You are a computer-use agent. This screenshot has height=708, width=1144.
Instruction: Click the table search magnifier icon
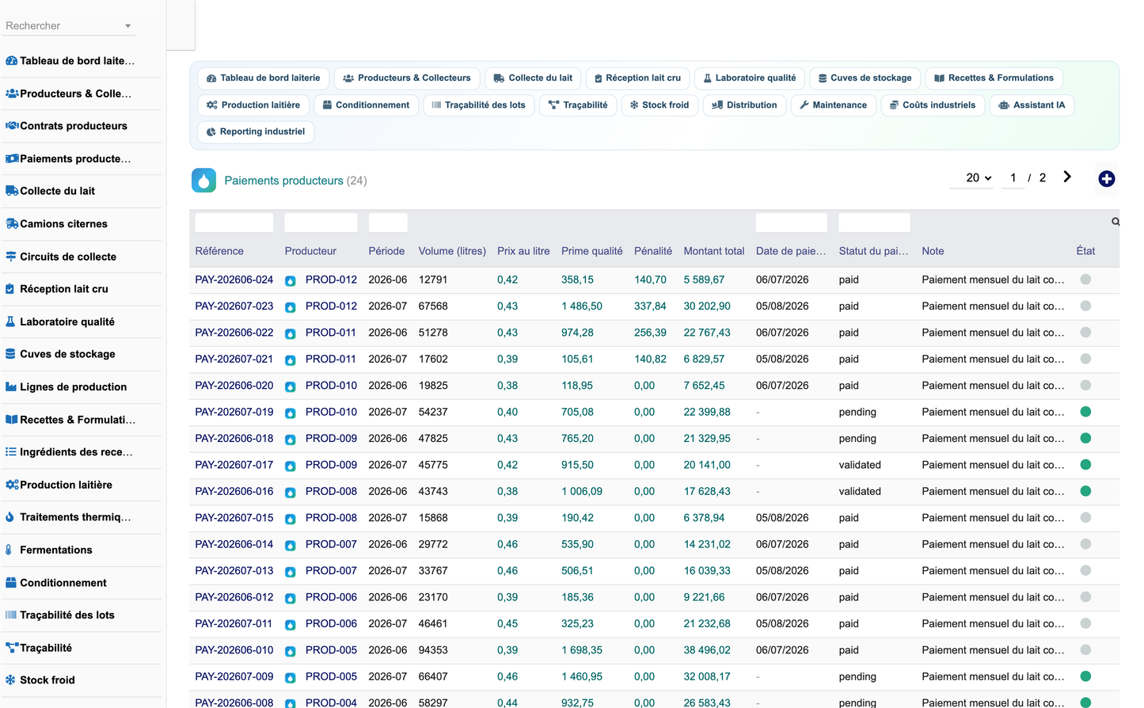pos(1115,222)
